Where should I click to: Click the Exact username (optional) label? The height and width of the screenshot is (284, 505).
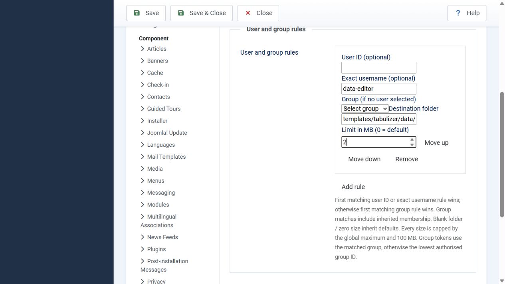point(378,78)
